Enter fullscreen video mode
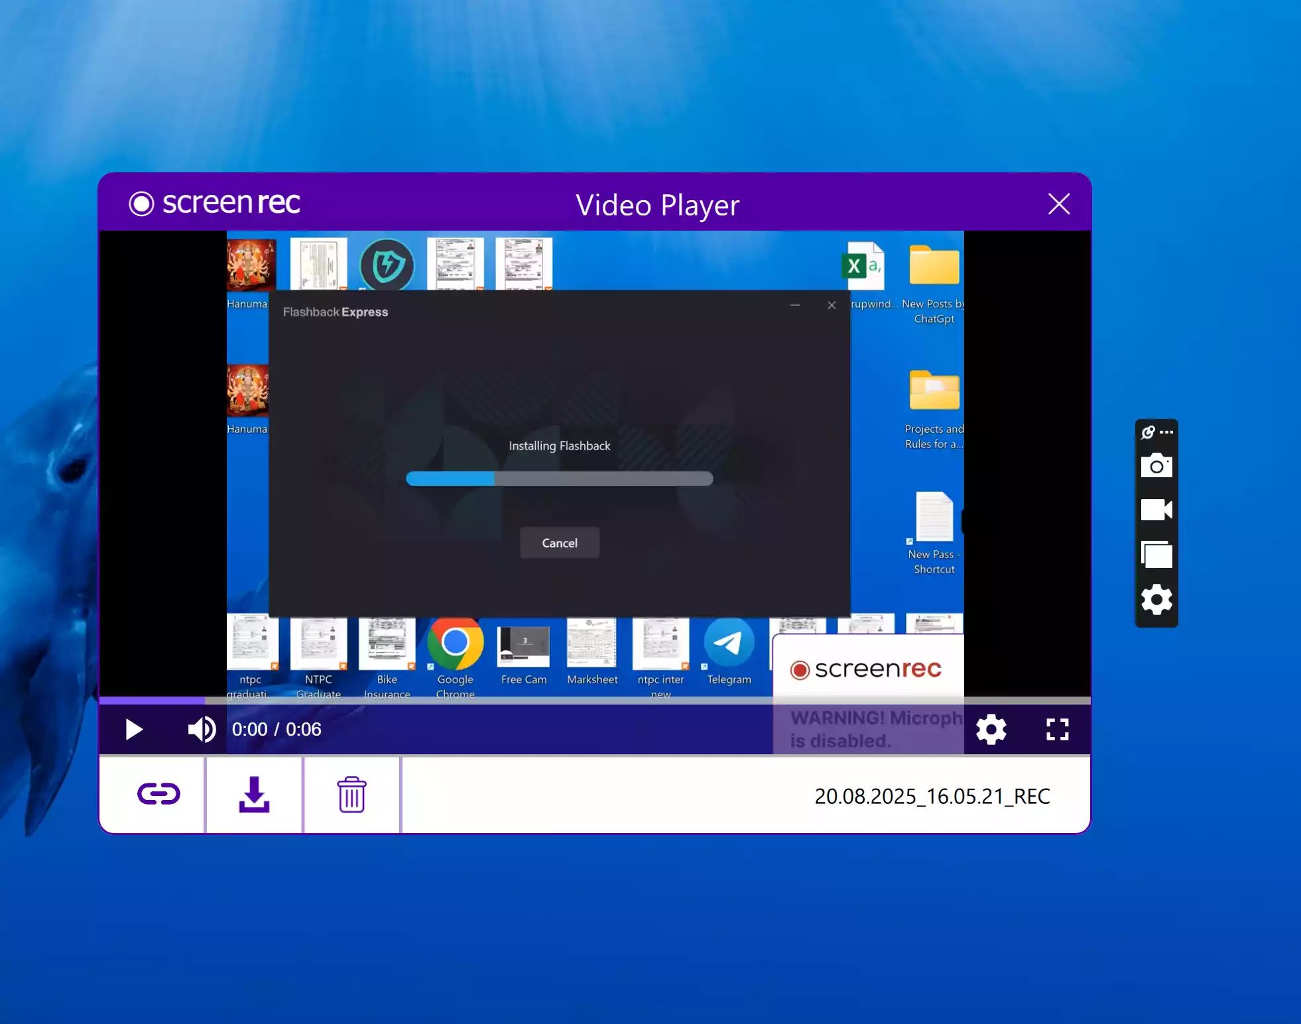1301x1024 pixels. (x=1057, y=730)
